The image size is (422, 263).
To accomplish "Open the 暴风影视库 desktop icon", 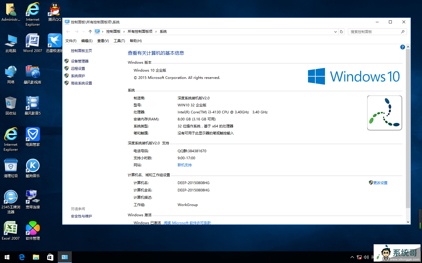I will 33,75.
